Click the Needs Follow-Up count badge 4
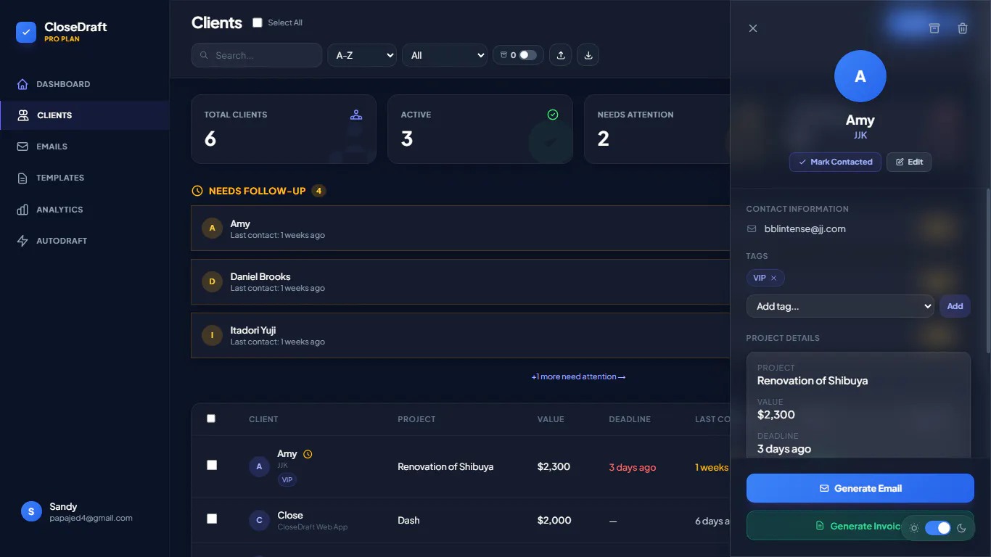Screen dimensions: 991x557 click(x=318, y=191)
